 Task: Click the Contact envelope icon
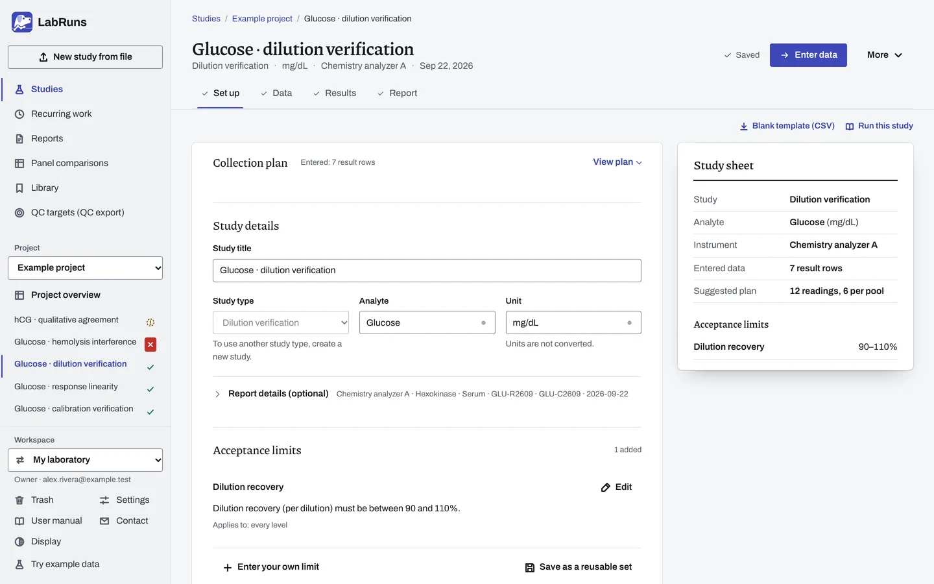coord(104,521)
